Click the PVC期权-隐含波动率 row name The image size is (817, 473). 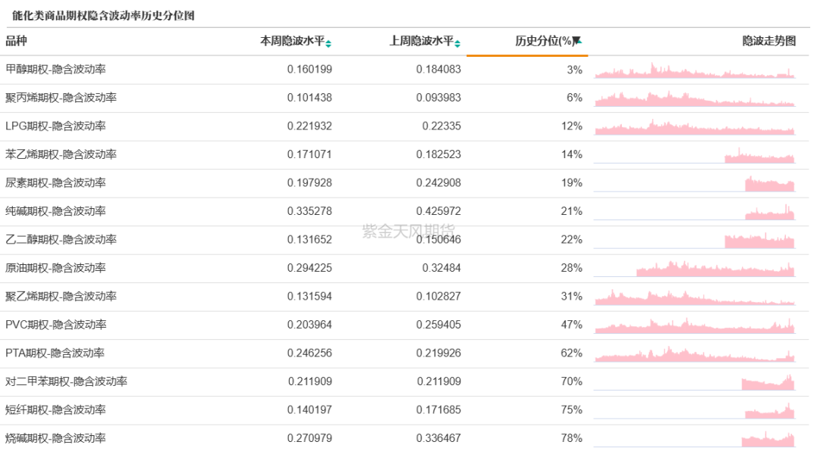point(56,325)
